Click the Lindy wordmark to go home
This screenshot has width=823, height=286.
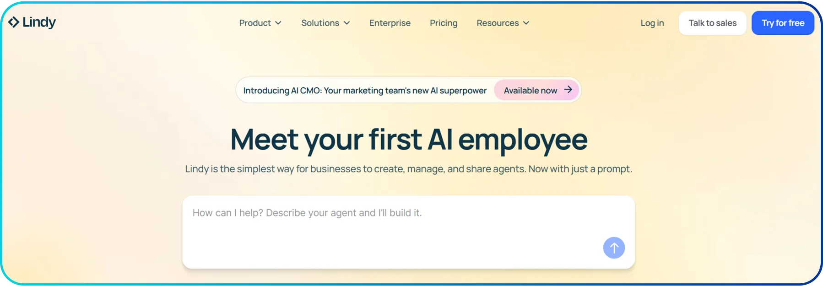39,22
